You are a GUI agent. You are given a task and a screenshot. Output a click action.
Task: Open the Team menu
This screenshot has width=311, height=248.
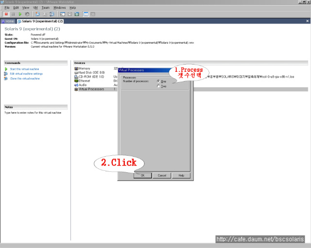45,8
